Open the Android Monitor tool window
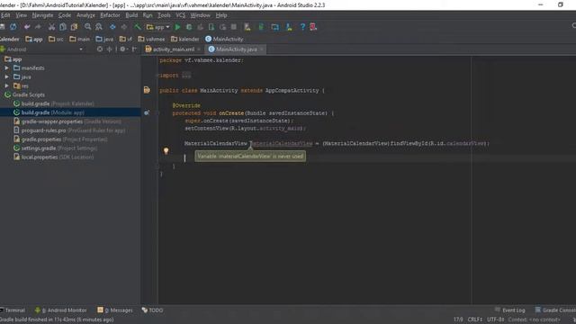The image size is (576, 324). click(60, 310)
